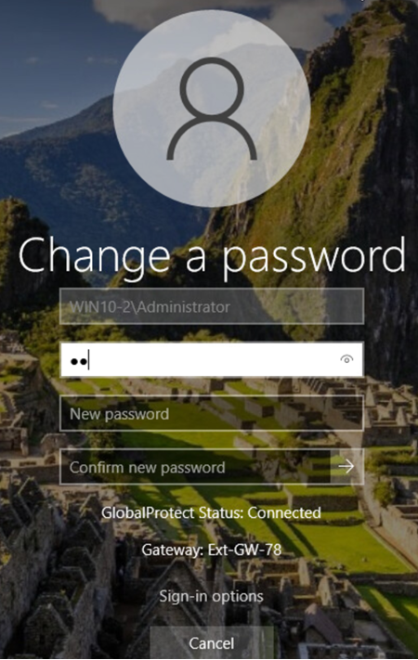Viewport: 418px width, 660px height.
Task: Click the password reveal eye icon
Action: click(346, 359)
